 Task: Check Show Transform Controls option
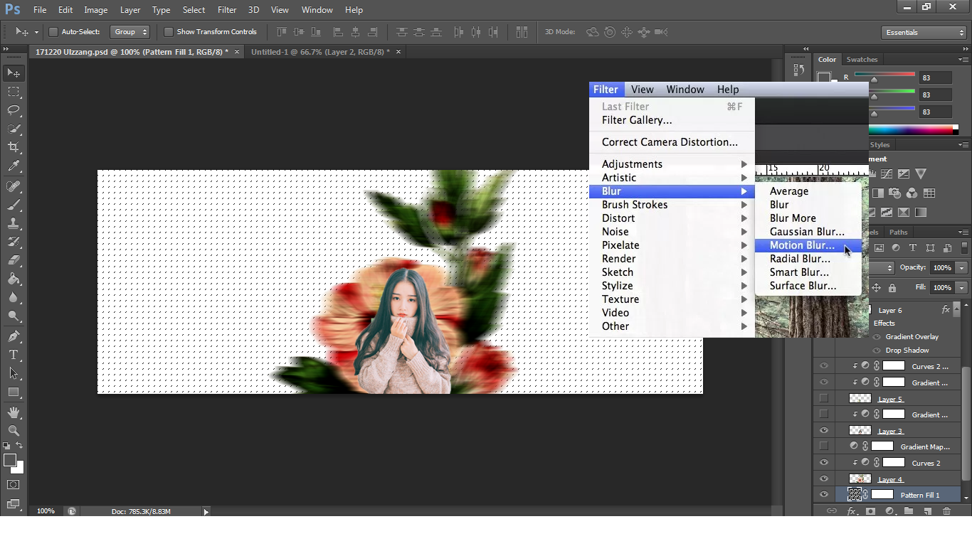pos(169,32)
